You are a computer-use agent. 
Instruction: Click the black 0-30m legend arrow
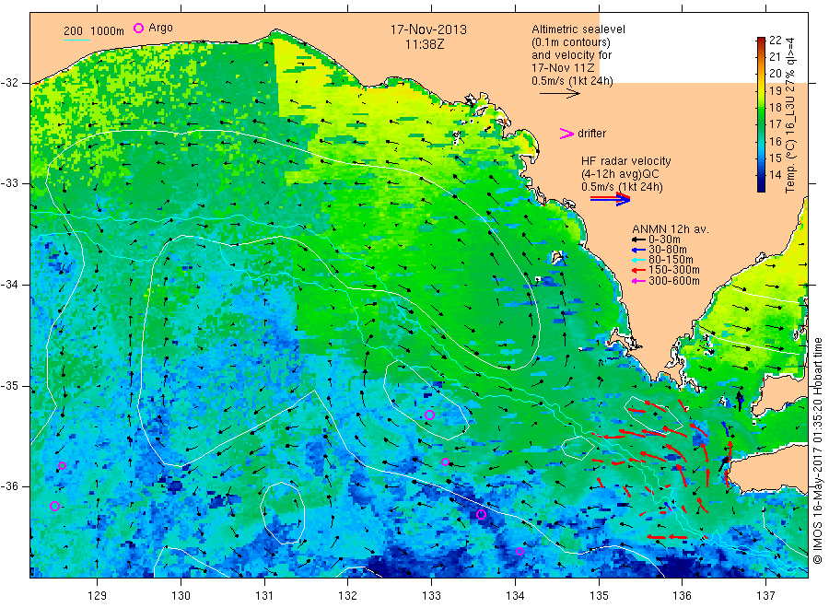(x=638, y=240)
